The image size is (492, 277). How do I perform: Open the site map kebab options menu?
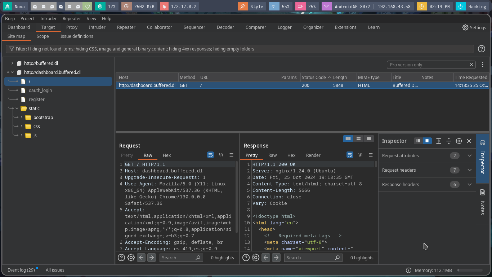tap(483, 65)
